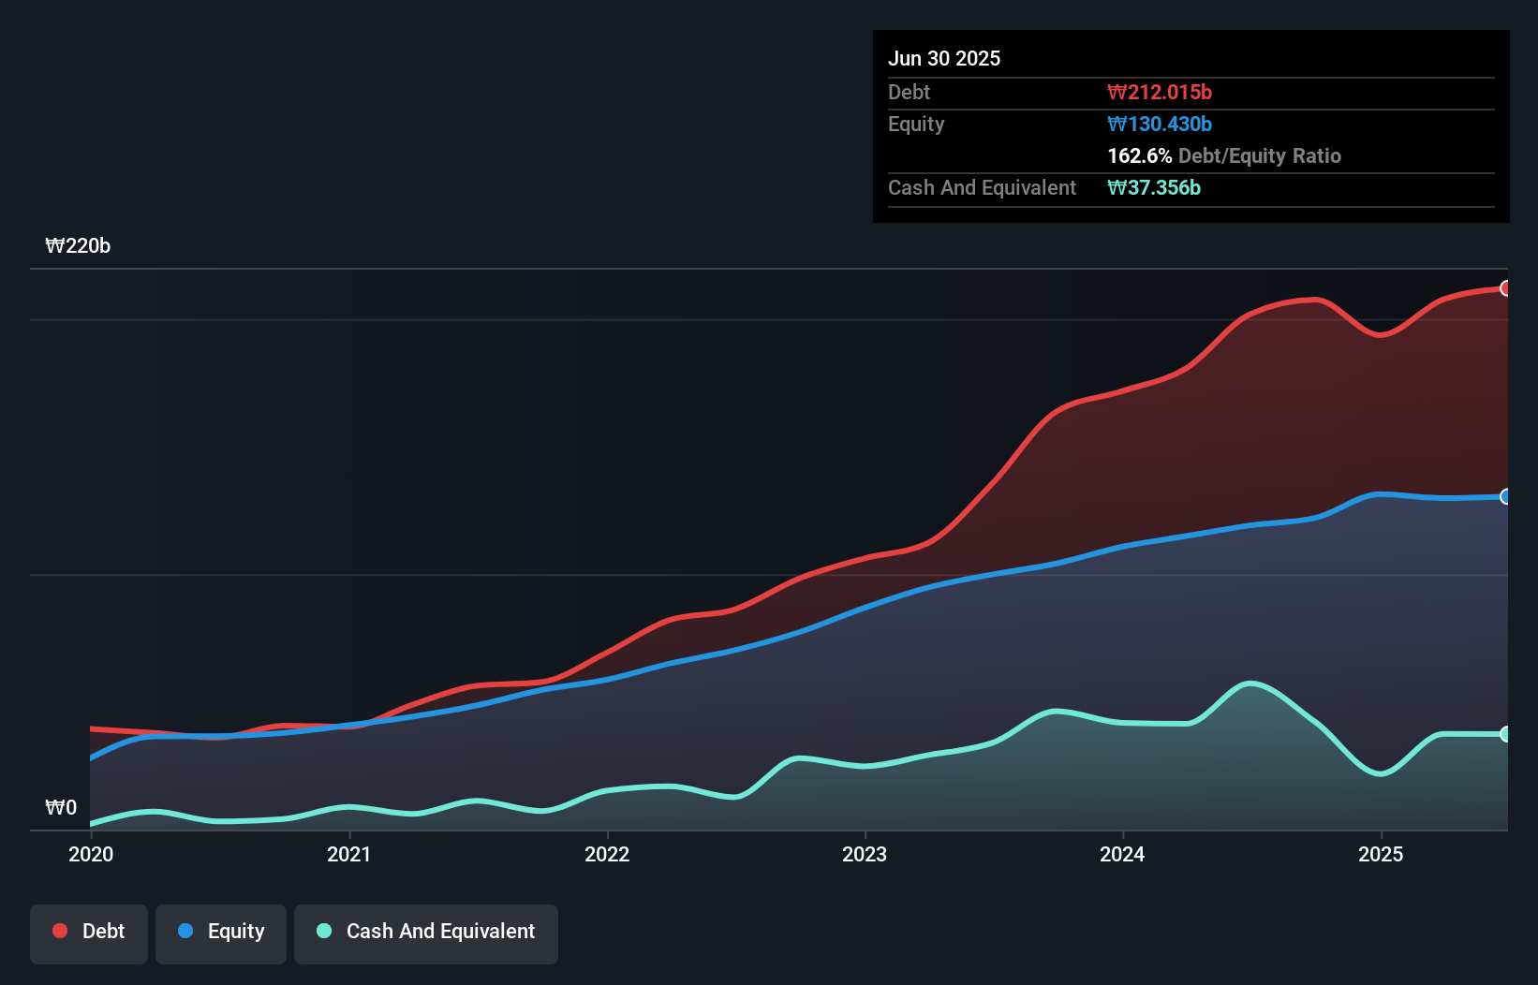
Task: Select the 2023 axis label
Action: pos(865,854)
